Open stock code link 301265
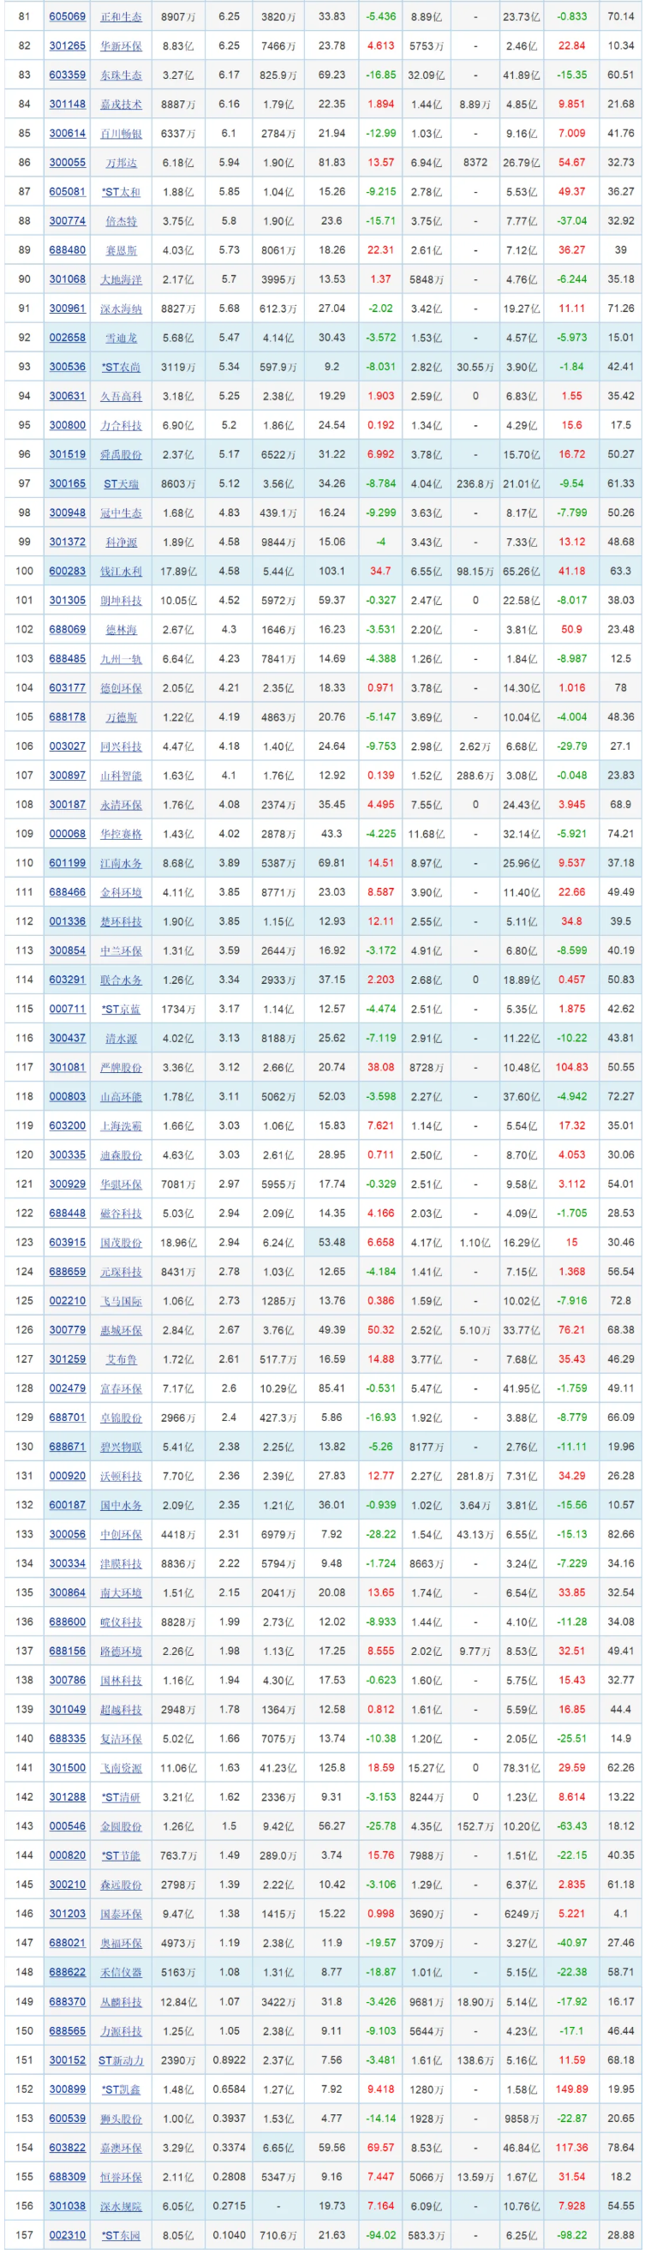651x2254 pixels. pyautogui.click(x=68, y=45)
